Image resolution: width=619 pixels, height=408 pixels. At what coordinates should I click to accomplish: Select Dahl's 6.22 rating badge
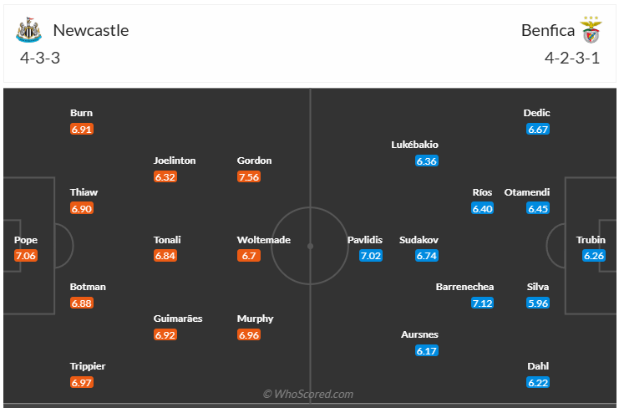[x=538, y=382]
